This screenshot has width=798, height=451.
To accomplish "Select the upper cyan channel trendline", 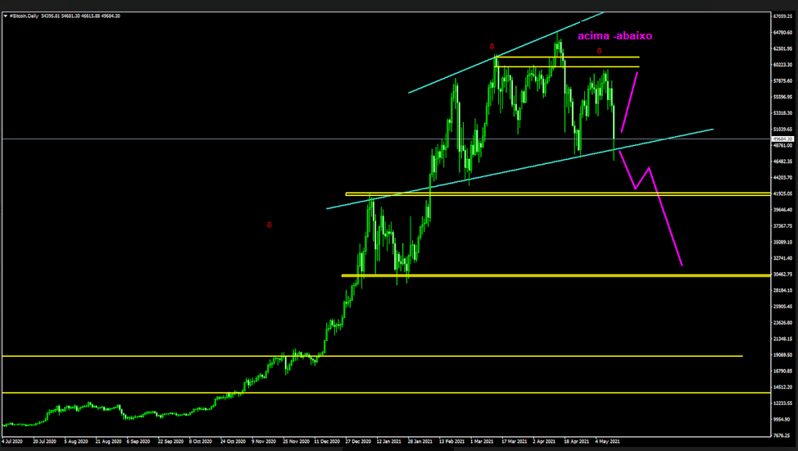I will pos(492,58).
